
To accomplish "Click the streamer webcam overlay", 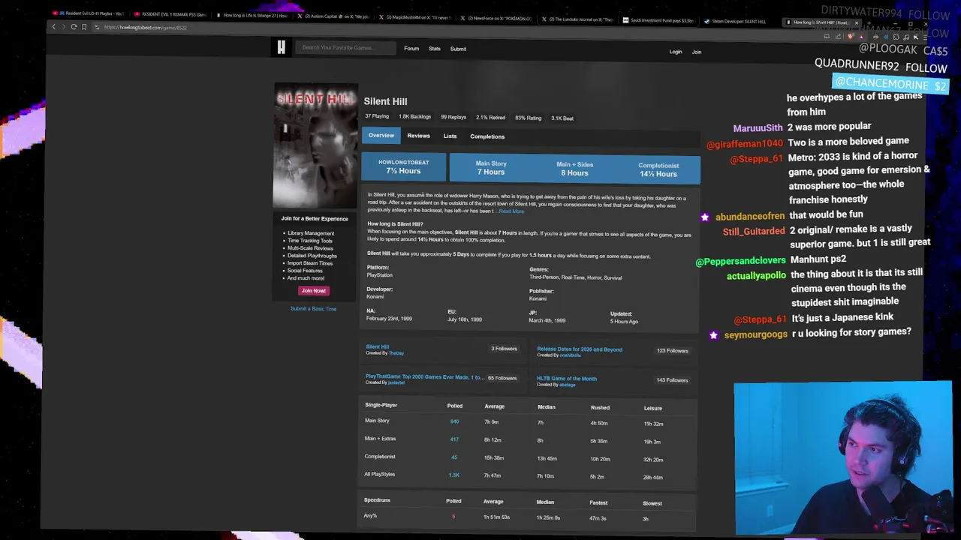I will [x=842, y=458].
